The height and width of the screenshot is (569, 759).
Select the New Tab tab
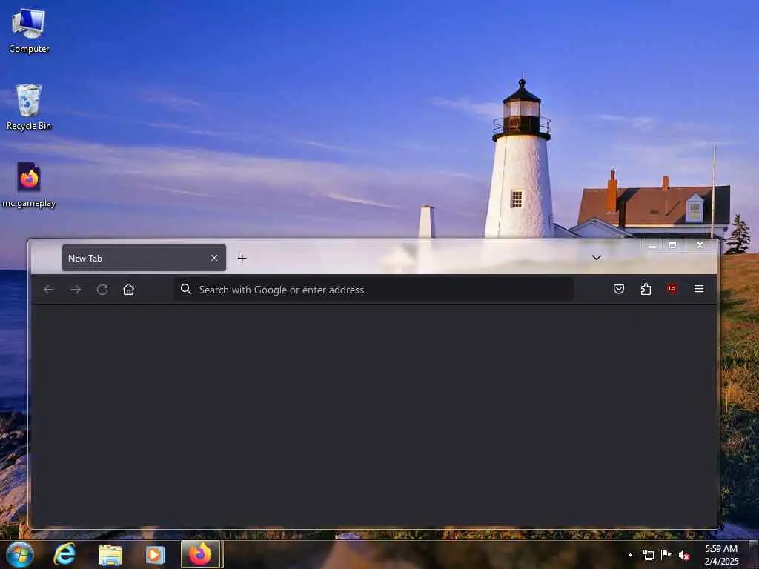coord(145,258)
